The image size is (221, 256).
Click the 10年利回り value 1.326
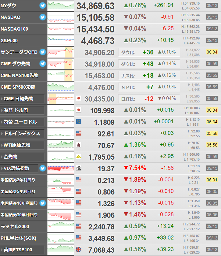[x=106, y=204]
